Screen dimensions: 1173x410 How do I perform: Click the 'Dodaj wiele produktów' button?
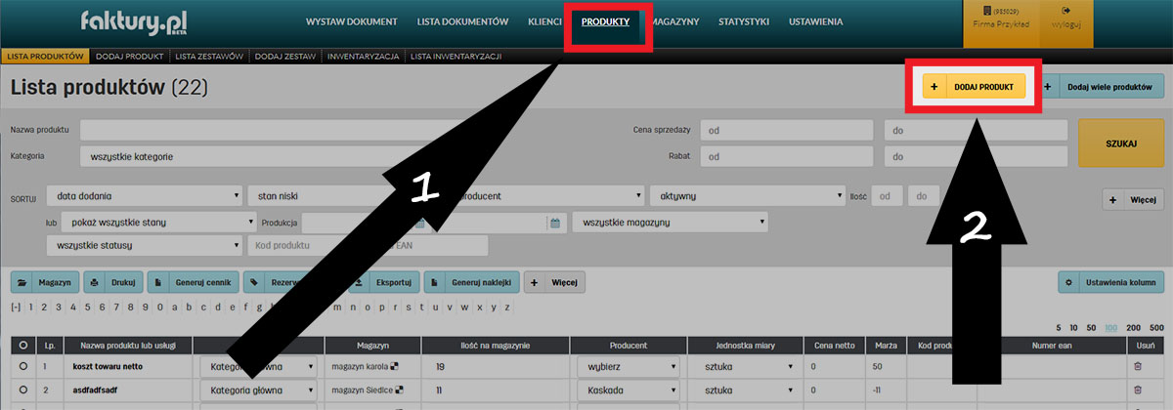[x=1101, y=87]
